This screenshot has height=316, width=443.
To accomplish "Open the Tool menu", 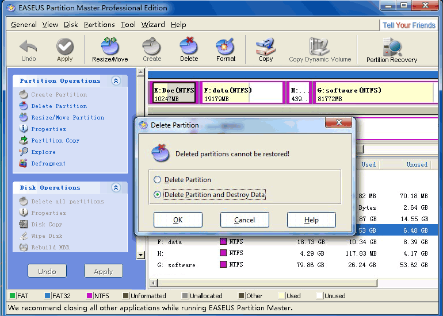I will click(x=128, y=25).
